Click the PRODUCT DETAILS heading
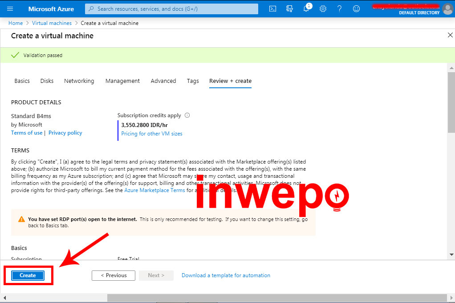The height and width of the screenshot is (303, 455). 36,102
